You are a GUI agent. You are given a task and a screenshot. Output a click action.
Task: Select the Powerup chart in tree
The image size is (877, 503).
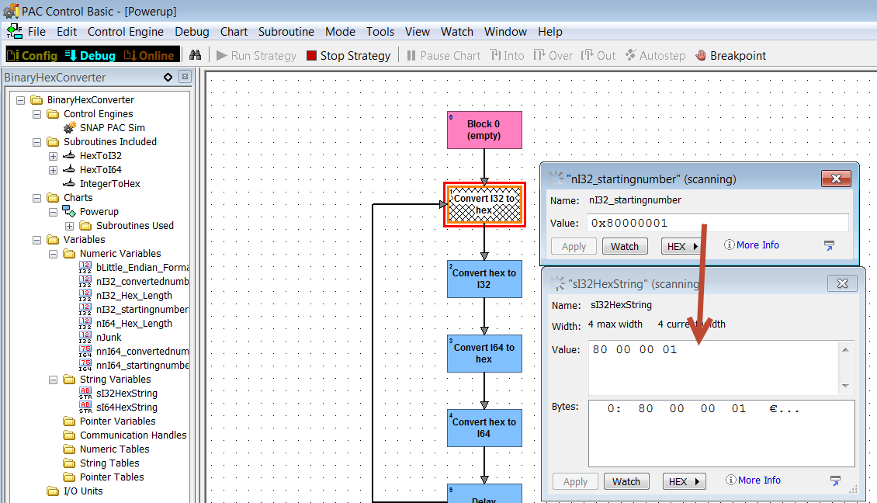[x=99, y=211]
